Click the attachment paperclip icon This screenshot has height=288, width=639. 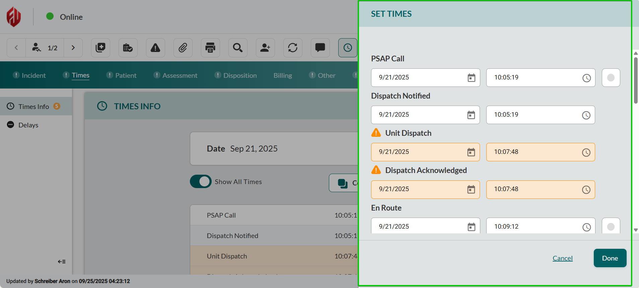[183, 48]
